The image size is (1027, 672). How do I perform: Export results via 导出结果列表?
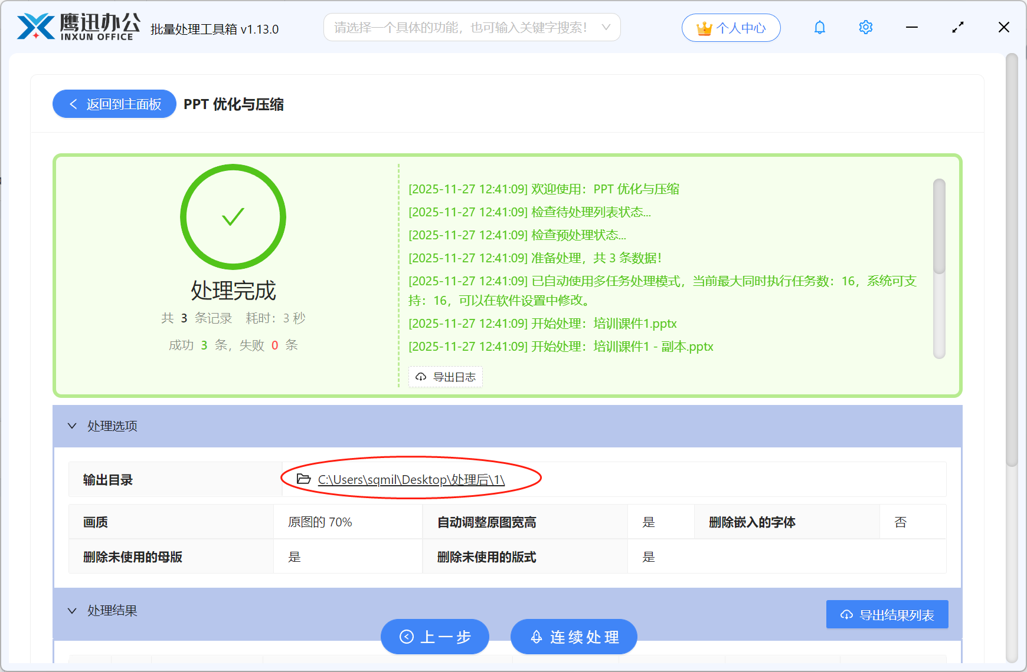point(887,614)
